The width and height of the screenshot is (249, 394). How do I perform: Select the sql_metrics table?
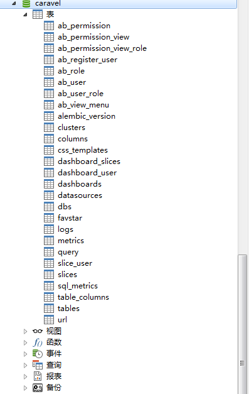point(78,286)
